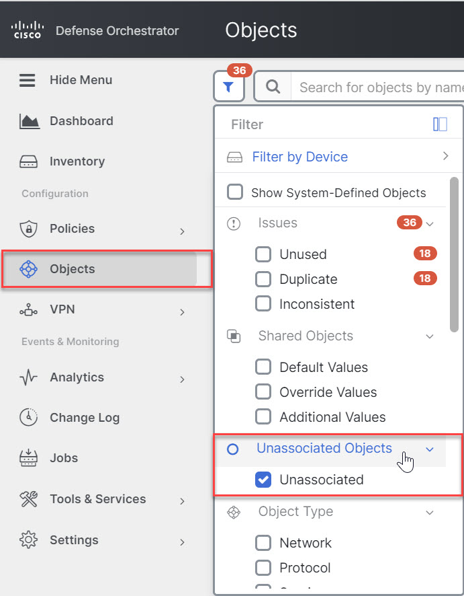464x596 pixels.
Task: Open the VPN menu item
Action: [x=62, y=310]
